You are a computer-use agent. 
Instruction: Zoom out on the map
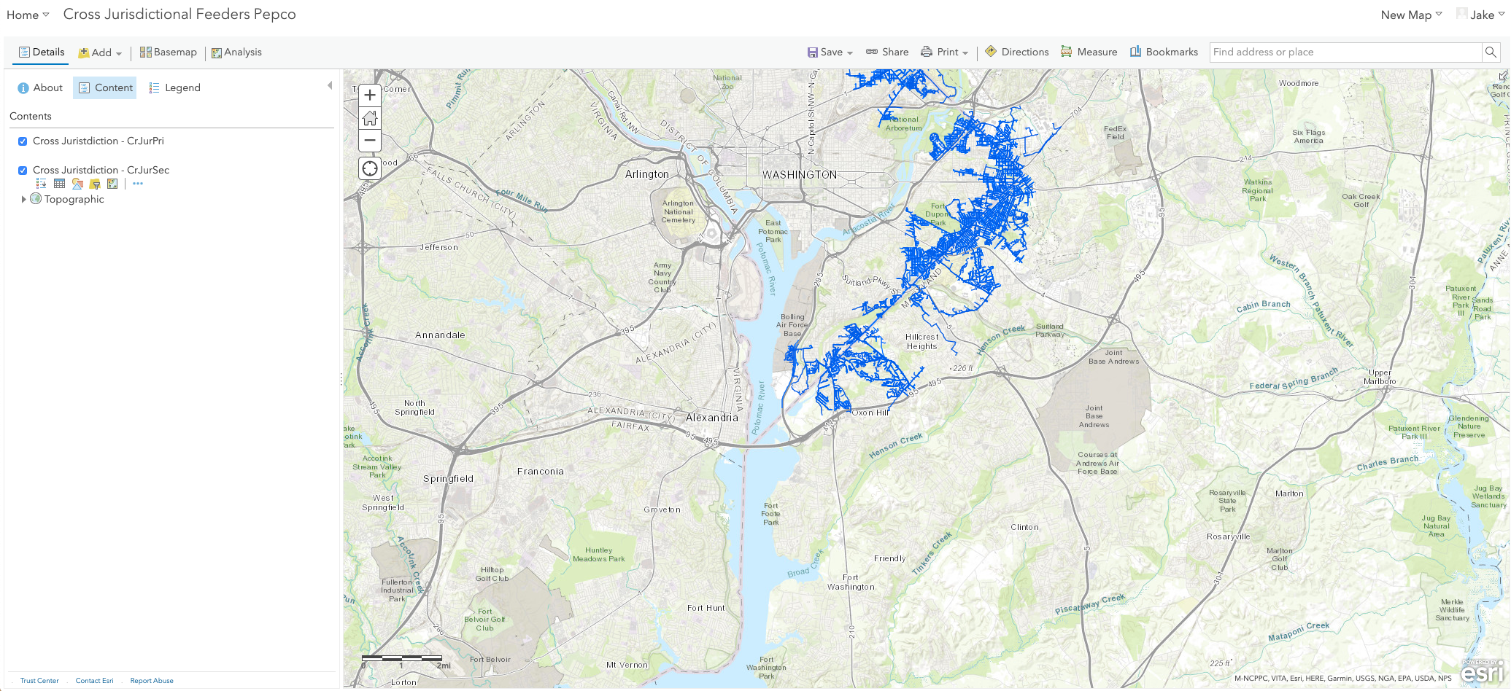(x=370, y=140)
